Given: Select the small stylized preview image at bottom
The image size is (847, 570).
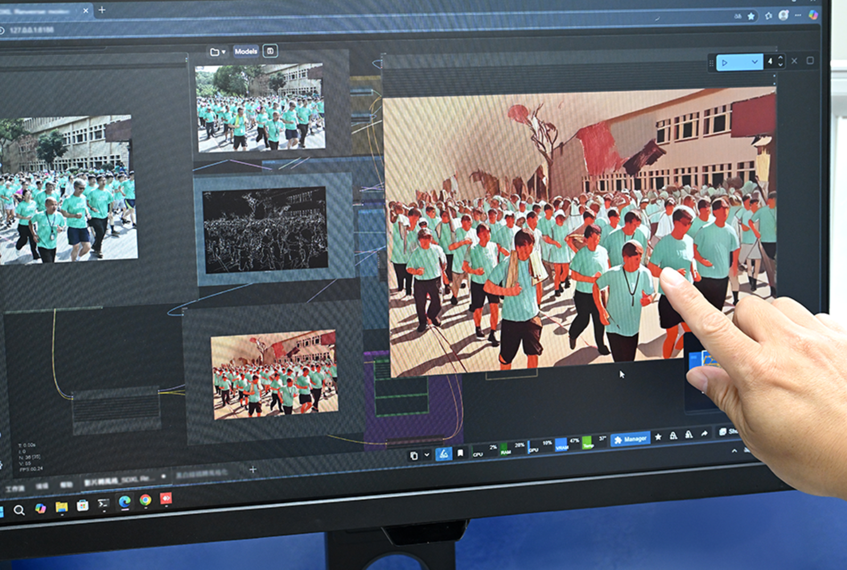Looking at the screenshot, I should point(275,374).
